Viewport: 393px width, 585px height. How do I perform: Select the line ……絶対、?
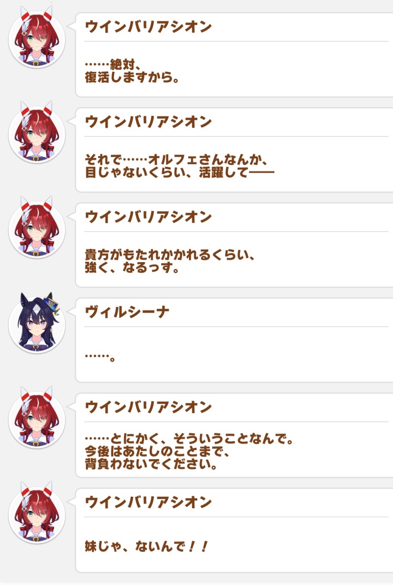[113, 64]
